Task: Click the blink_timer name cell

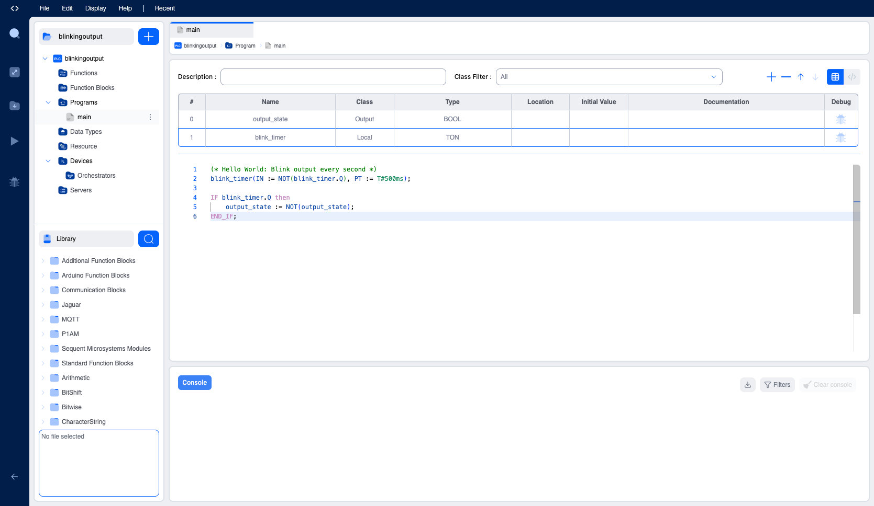Action: tap(270, 137)
